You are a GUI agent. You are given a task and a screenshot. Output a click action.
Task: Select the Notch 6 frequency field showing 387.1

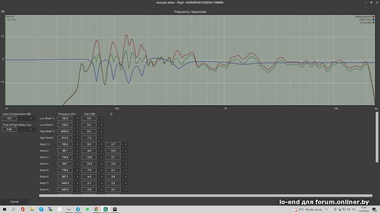(65, 177)
